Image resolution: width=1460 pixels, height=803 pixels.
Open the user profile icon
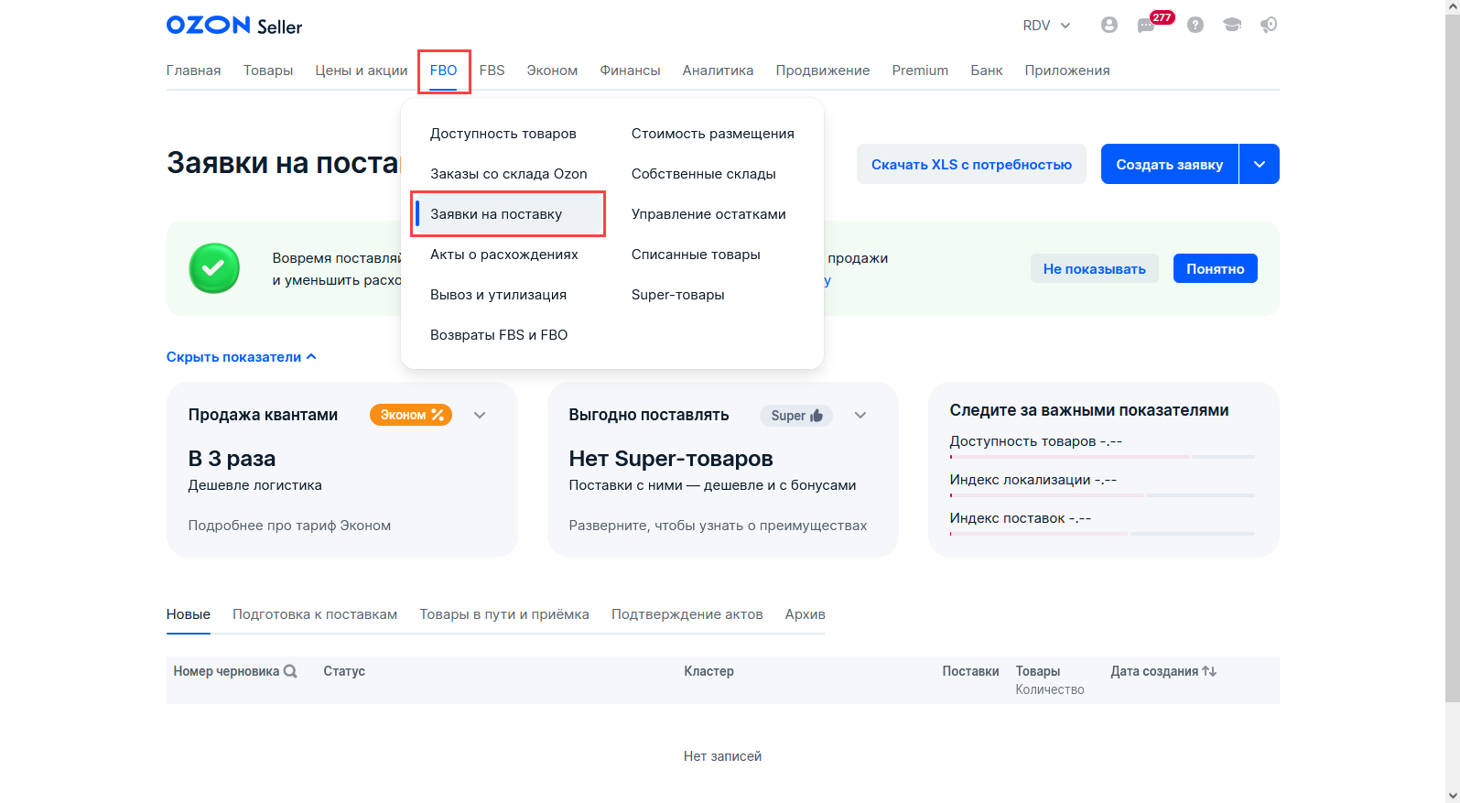(x=1109, y=26)
